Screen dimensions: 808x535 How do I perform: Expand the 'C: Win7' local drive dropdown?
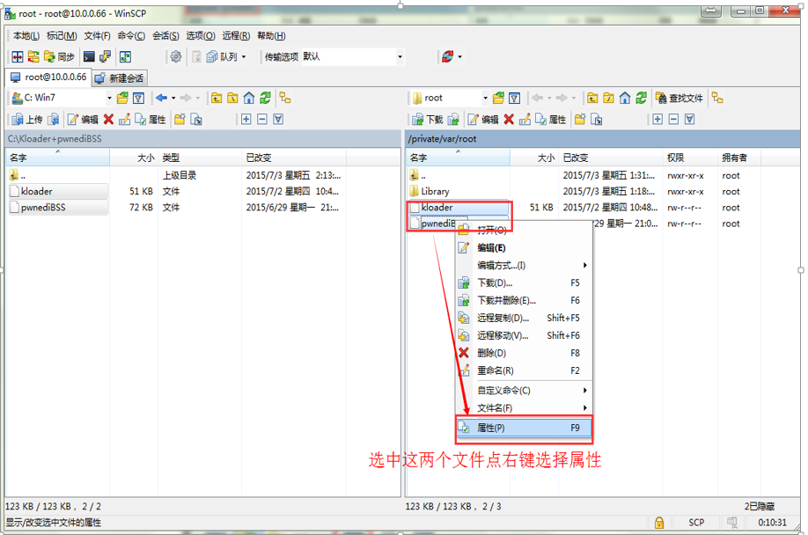pos(109,98)
